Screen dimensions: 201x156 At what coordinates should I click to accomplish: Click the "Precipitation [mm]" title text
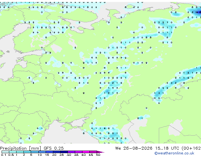click(21, 148)
